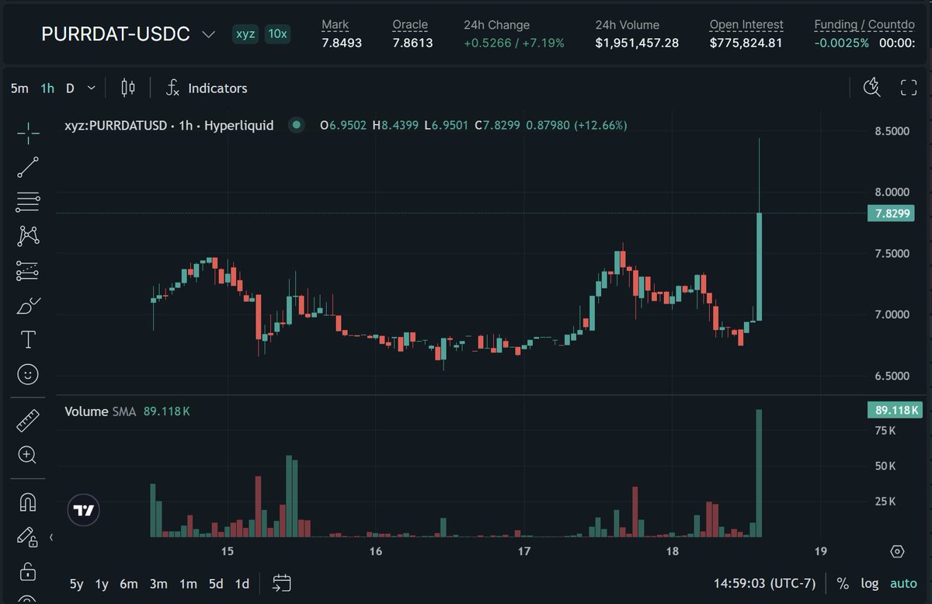
Task: Select the crosshair cursor tool
Action: (x=28, y=133)
